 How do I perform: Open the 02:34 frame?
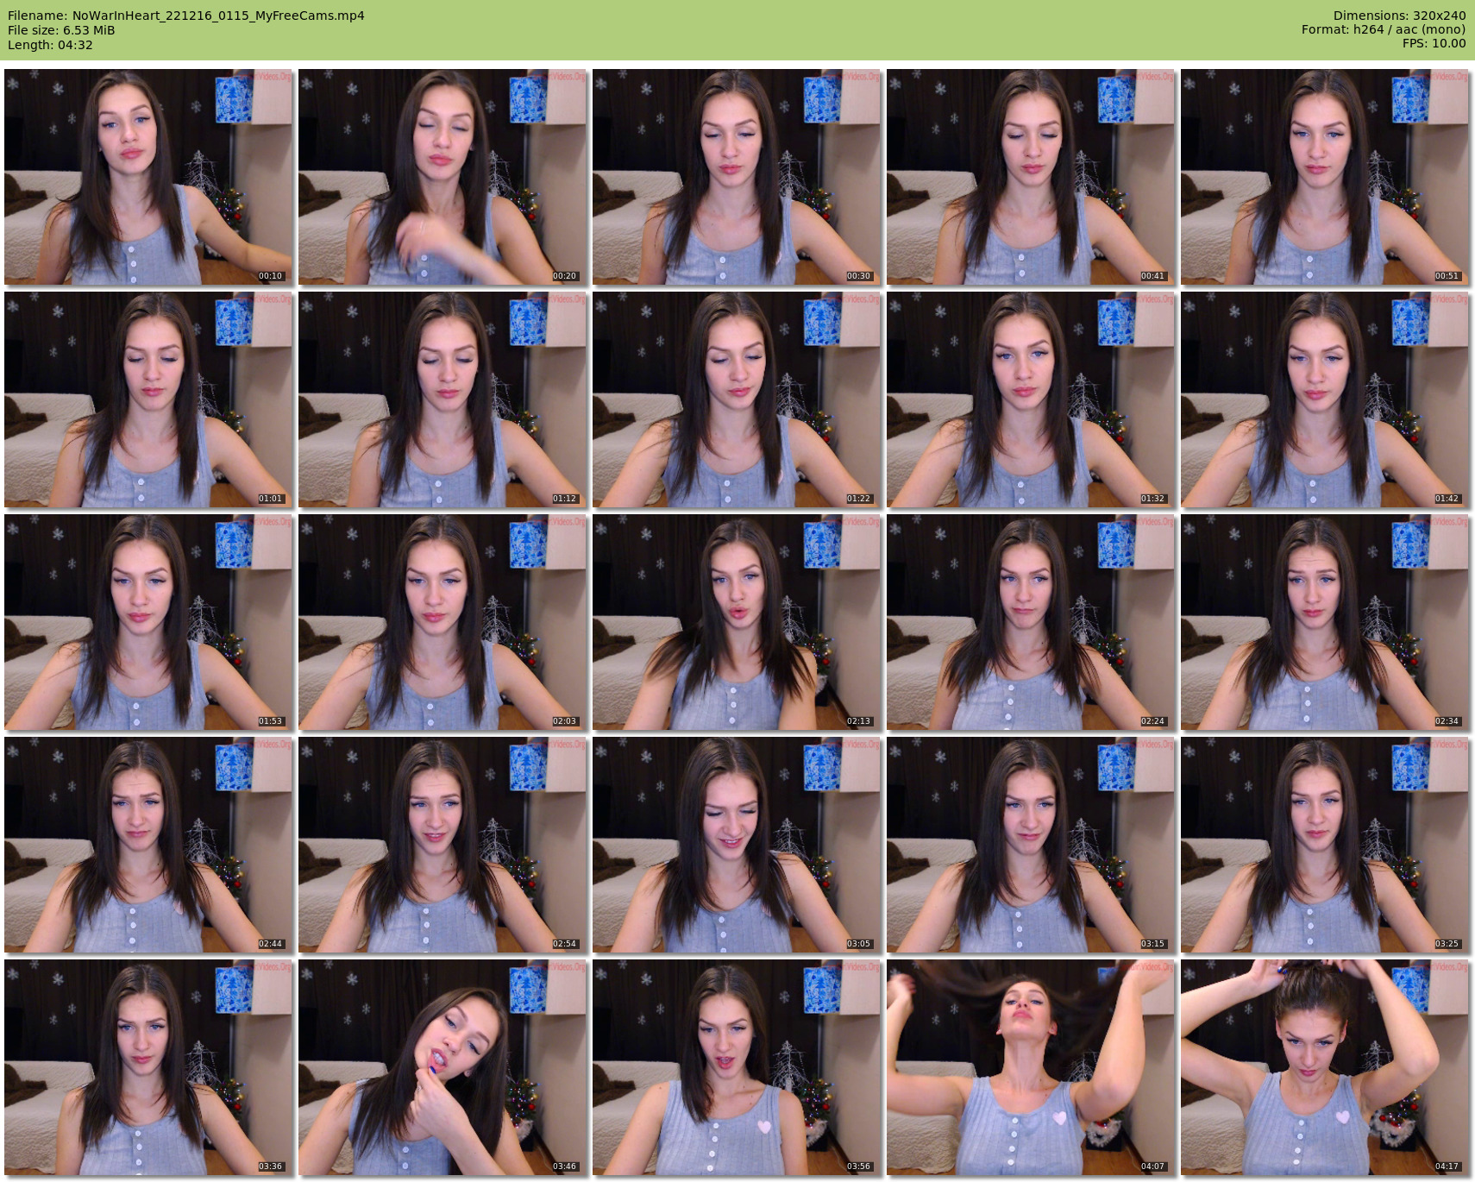[x=1325, y=622]
